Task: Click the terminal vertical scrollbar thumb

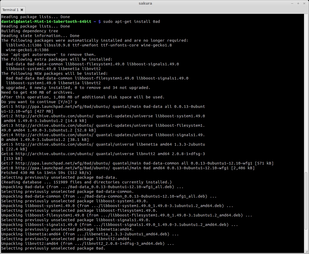Action: 306,201
